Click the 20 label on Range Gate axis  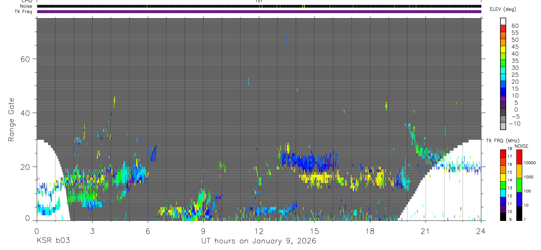26,167
